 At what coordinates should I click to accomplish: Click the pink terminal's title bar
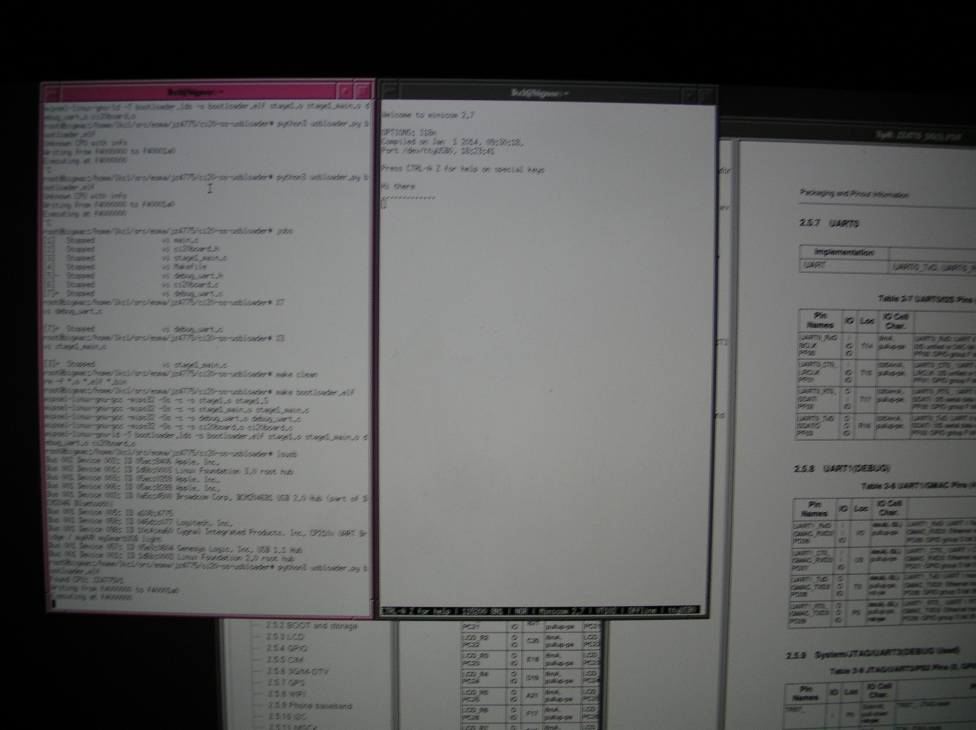point(198,92)
